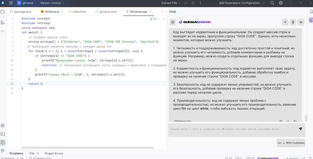This screenshot has height=159, width=313.
Task: Open IDE settings gear
Action: 281,3
